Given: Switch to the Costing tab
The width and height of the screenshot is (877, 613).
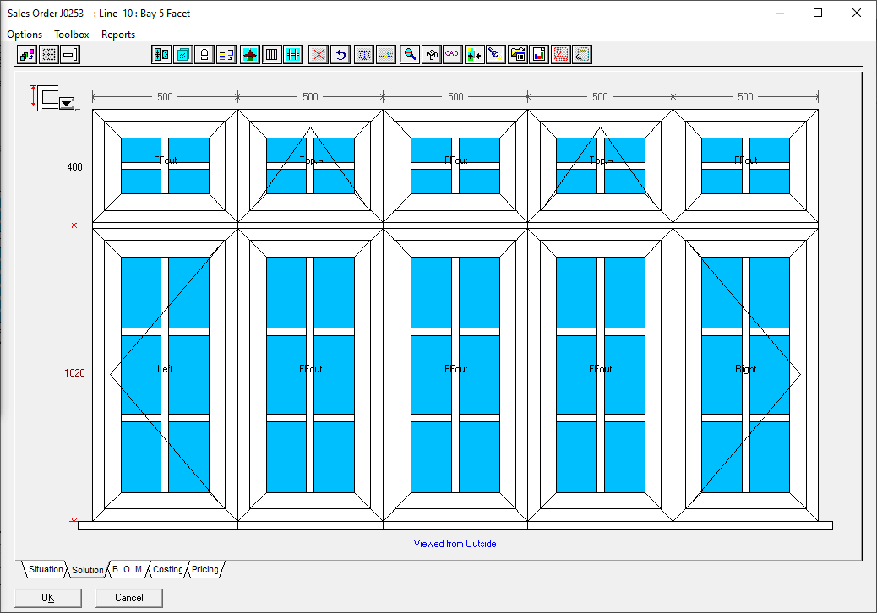Looking at the screenshot, I should [x=167, y=570].
